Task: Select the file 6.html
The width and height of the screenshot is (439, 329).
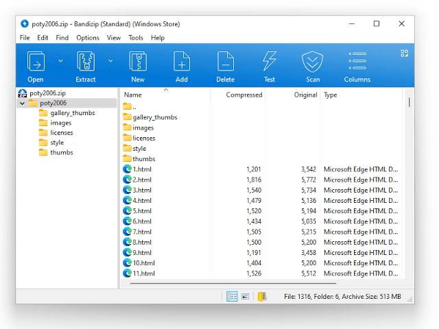Action: [x=142, y=221]
